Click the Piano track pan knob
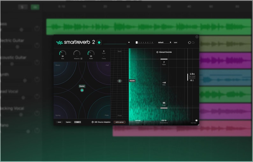Image resolution: width=253 pixels, height=162 pixels. point(37,130)
